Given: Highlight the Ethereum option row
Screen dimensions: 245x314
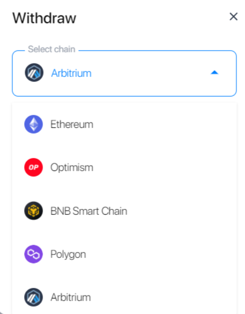Looking at the screenshot, I should (124, 124).
